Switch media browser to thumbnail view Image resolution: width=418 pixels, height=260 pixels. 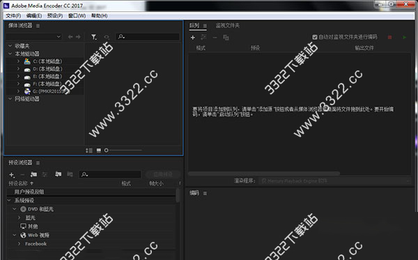point(99,151)
